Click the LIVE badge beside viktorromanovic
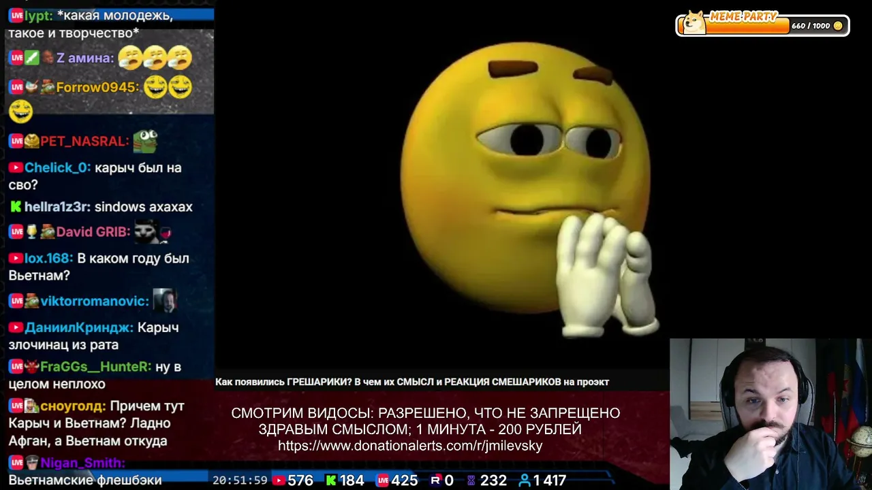872x490 pixels. [16, 301]
